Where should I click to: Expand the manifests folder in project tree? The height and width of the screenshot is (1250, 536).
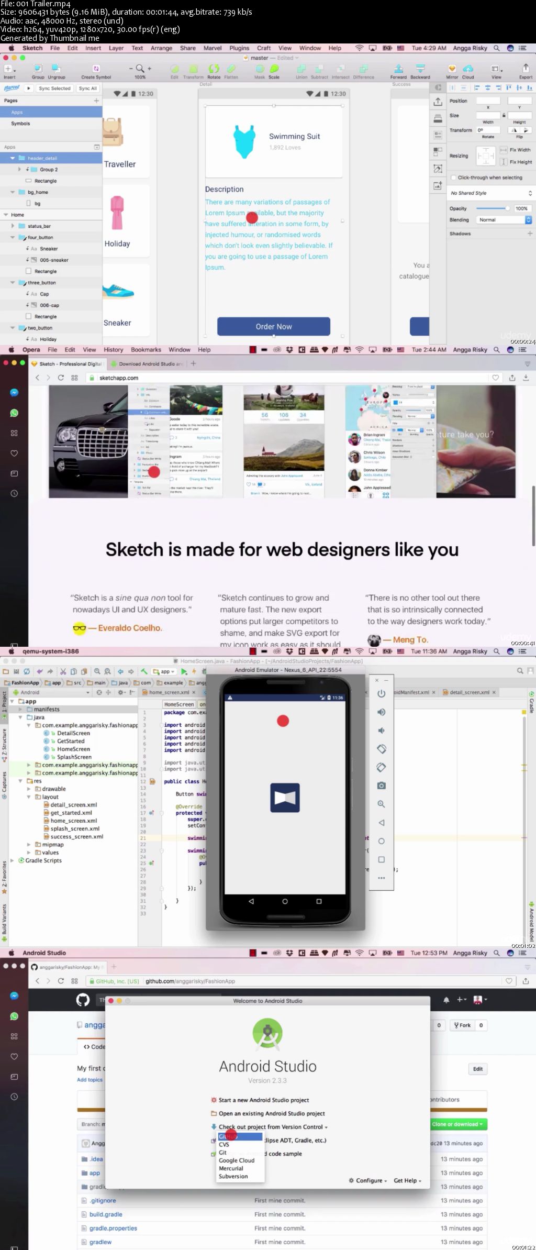click(20, 709)
